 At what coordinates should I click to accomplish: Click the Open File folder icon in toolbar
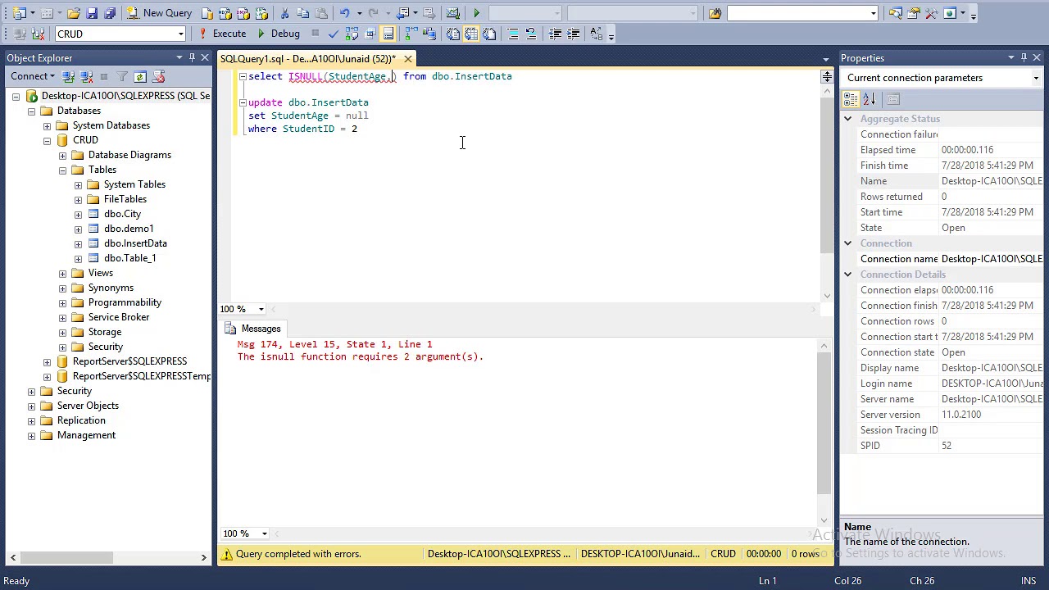(x=74, y=13)
